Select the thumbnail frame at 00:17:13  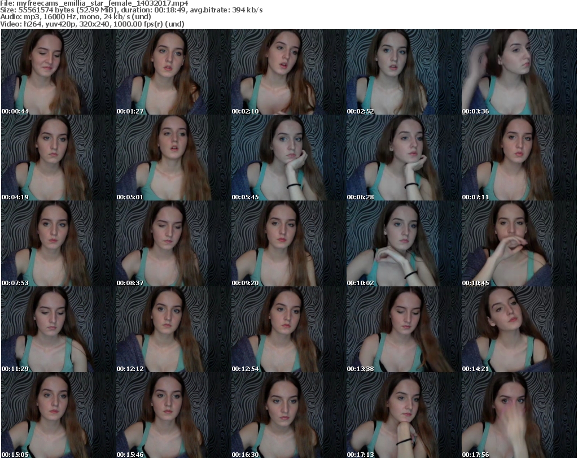404,416
